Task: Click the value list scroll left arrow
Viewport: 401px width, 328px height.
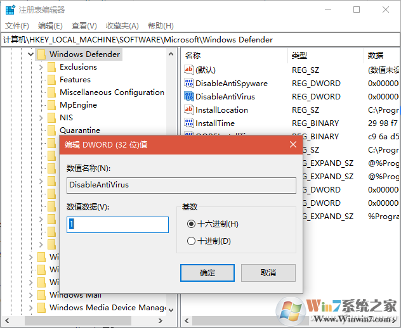Action: point(187,320)
